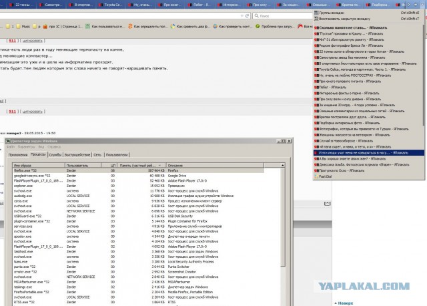The height and width of the screenshot is (306, 427).
Task: Switch to the "Toyota Ce..." browser tab
Action: (111, 5)
